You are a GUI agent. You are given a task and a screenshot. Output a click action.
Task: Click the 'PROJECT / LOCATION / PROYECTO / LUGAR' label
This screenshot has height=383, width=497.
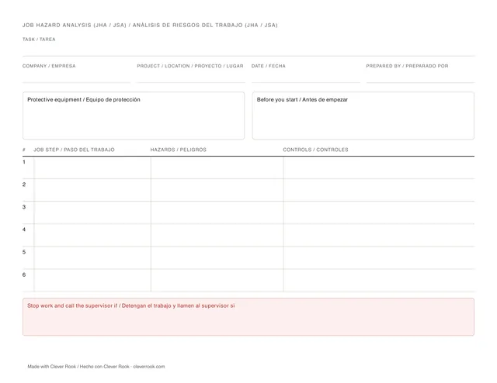point(190,66)
